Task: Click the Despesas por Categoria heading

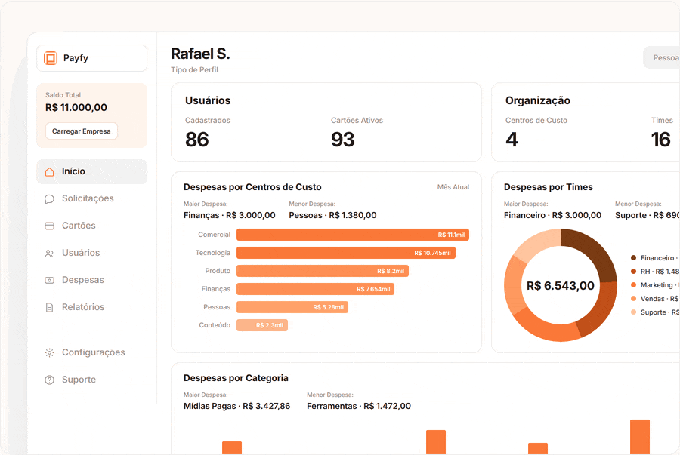Action: coord(236,378)
